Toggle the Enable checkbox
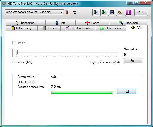Screen dimensions: 153x127 click(x=14, y=43)
